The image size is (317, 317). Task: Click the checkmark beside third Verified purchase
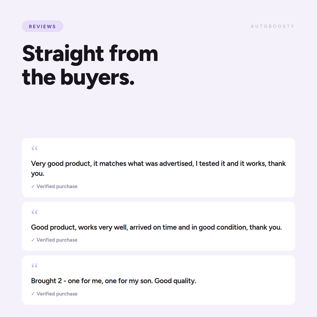click(x=33, y=294)
